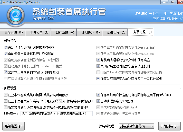The width and height of the screenshot is (183, 132).
Task: Uncheck 自动运行系统的封装程序进行封装
Action: pos(6,48)
